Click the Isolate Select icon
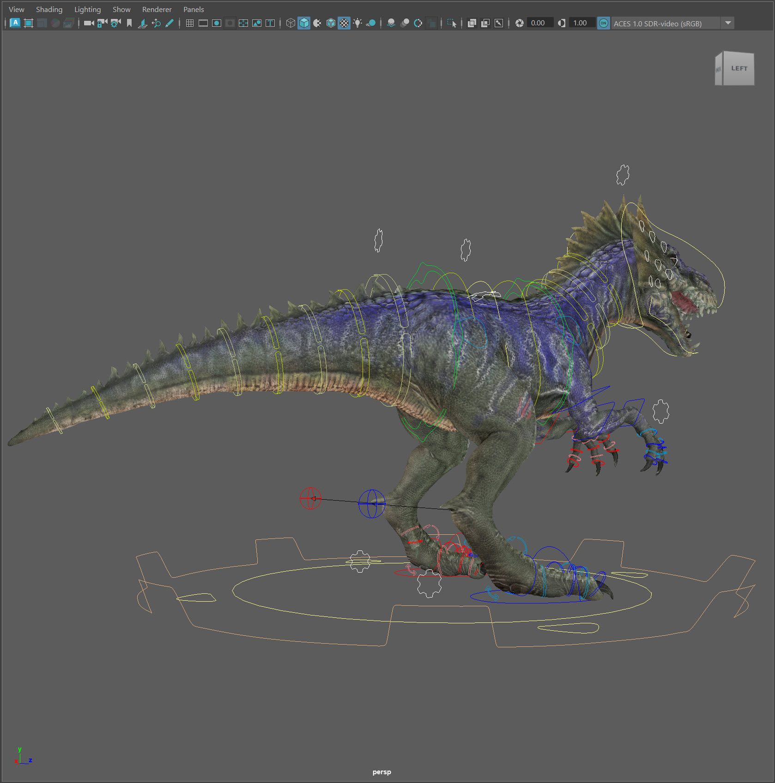The image size is (775, 783). pos(452,23)
